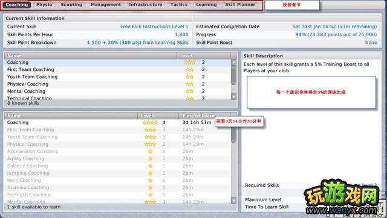387x218 pixels.
Task: Click the two-star rating of known First Team Coaching
Action: pos(189,70)
